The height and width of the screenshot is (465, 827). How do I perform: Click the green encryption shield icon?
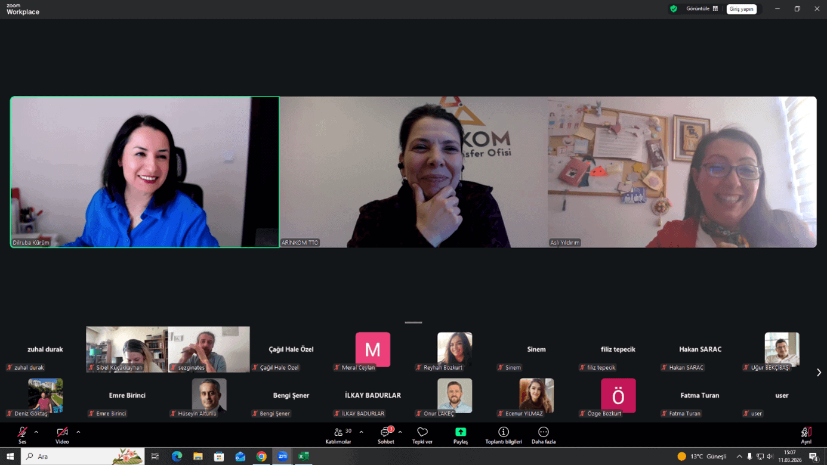tap(674, 9)
